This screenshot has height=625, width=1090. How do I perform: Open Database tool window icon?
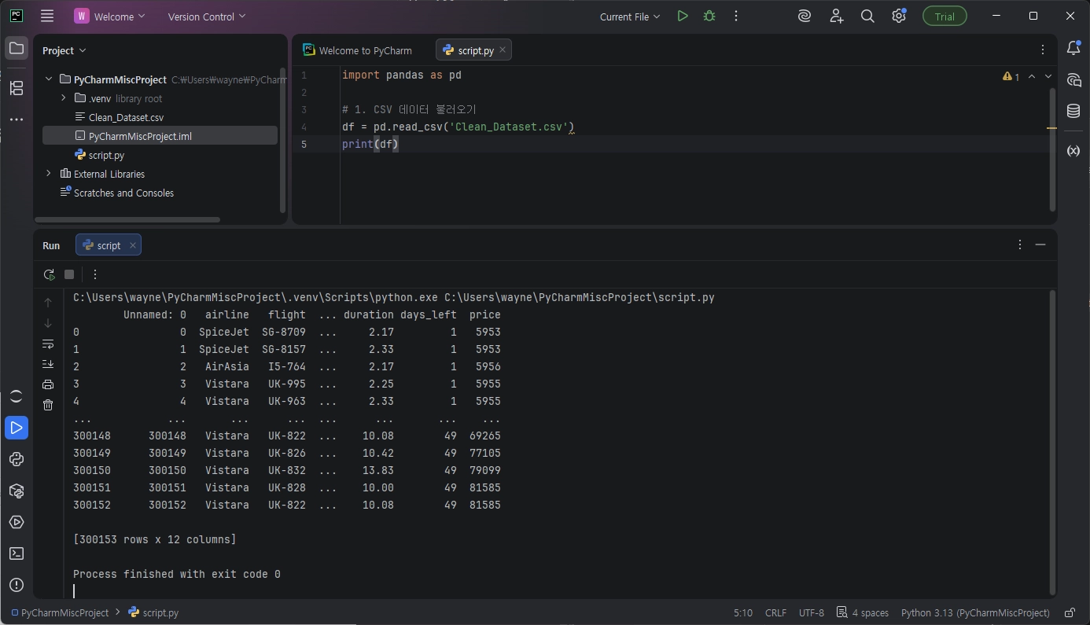coord(1073,111)
